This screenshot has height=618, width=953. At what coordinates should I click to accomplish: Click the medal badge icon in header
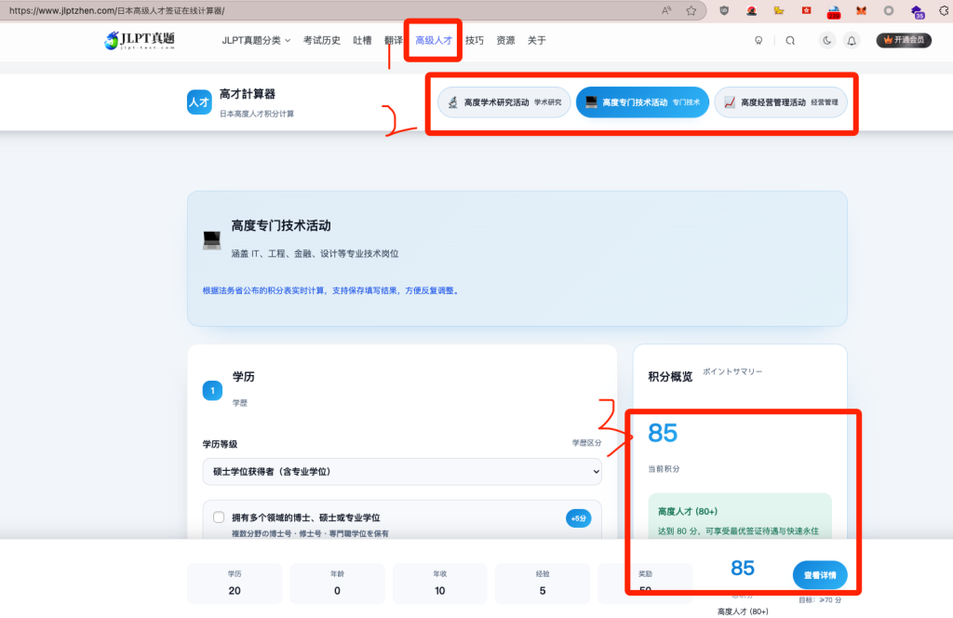tap(758, 41)
